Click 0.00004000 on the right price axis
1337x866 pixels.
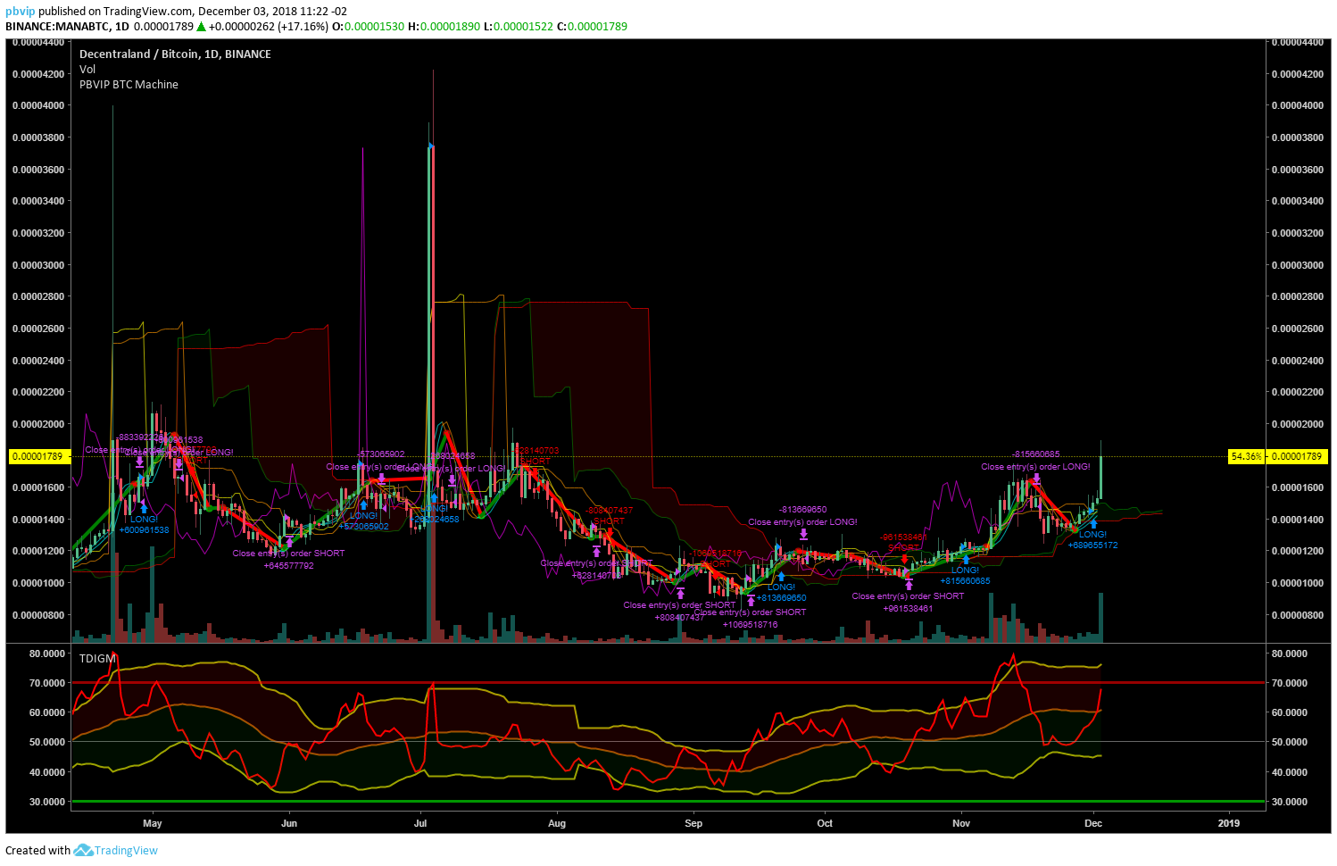[1298, 105]
